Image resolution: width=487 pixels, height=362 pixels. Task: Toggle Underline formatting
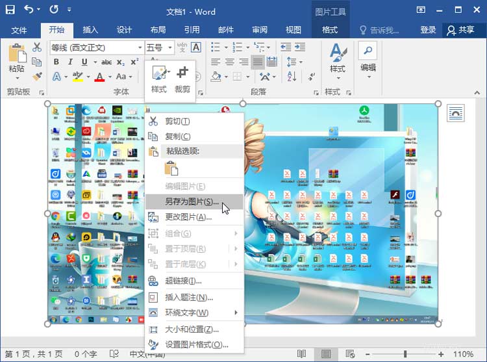[84, 62]
